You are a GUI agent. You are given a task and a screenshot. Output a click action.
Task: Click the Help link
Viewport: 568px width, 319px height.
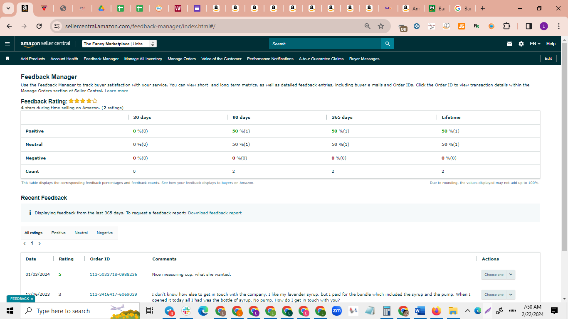[551, 44]
